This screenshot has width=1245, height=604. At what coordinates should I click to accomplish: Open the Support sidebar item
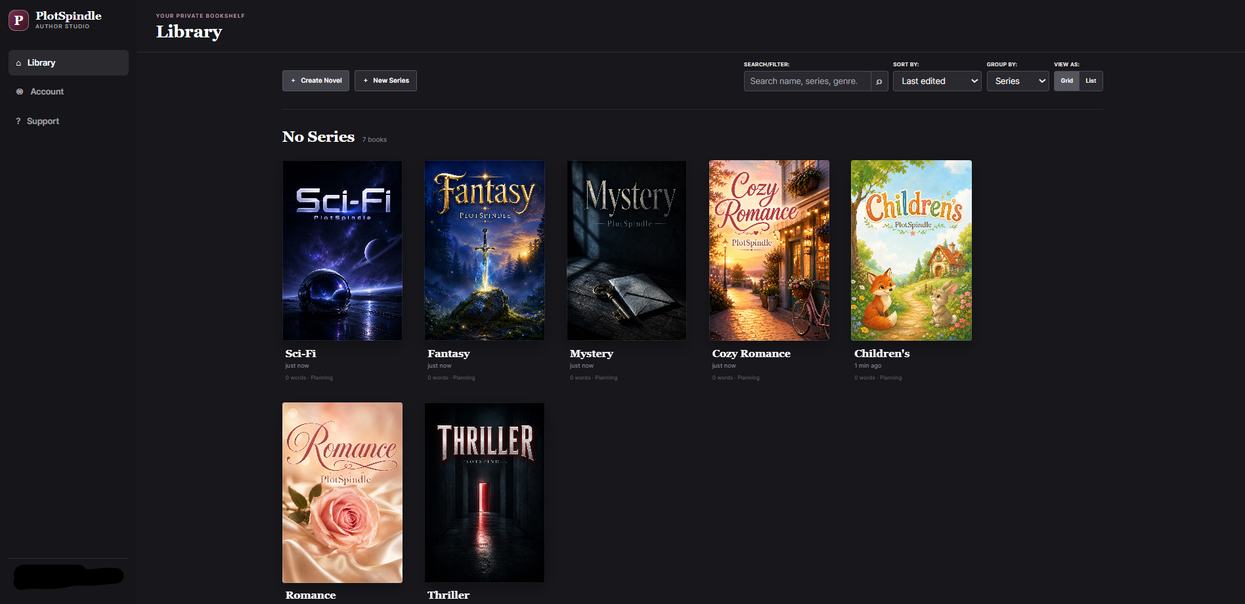coord(68,121)
